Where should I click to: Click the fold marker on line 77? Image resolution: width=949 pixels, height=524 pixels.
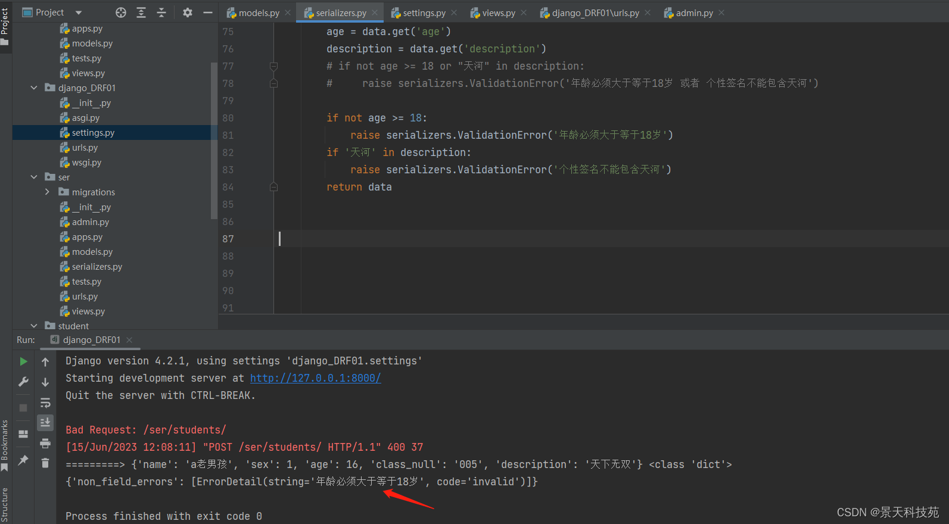click(273, 66)
